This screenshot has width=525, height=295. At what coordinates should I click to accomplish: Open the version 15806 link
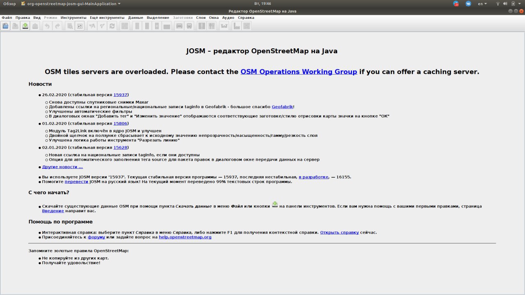120,123
